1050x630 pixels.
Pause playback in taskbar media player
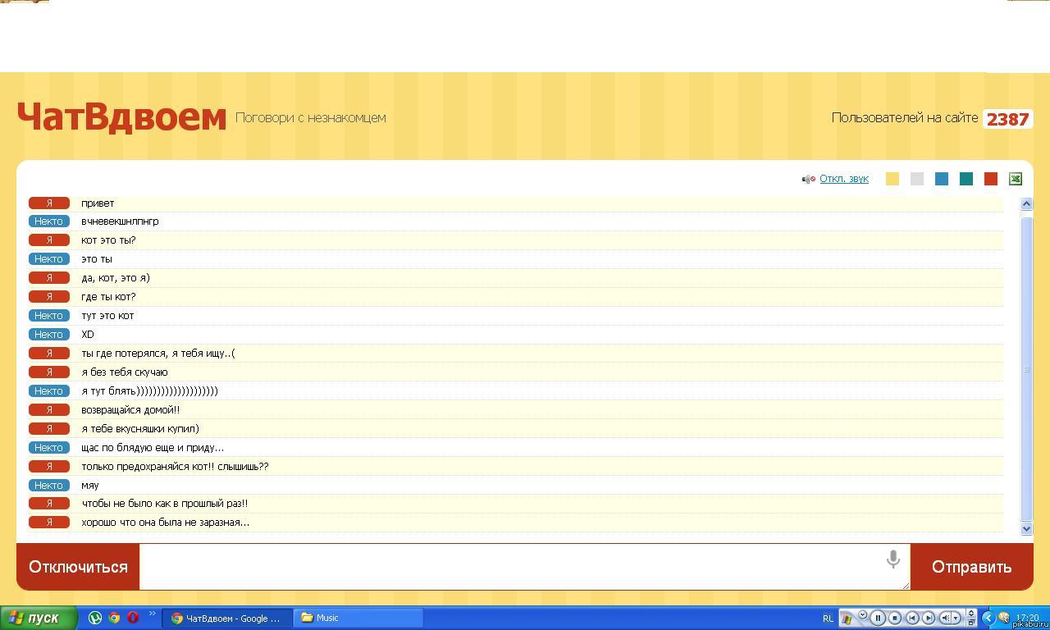[x=878, y=618]
